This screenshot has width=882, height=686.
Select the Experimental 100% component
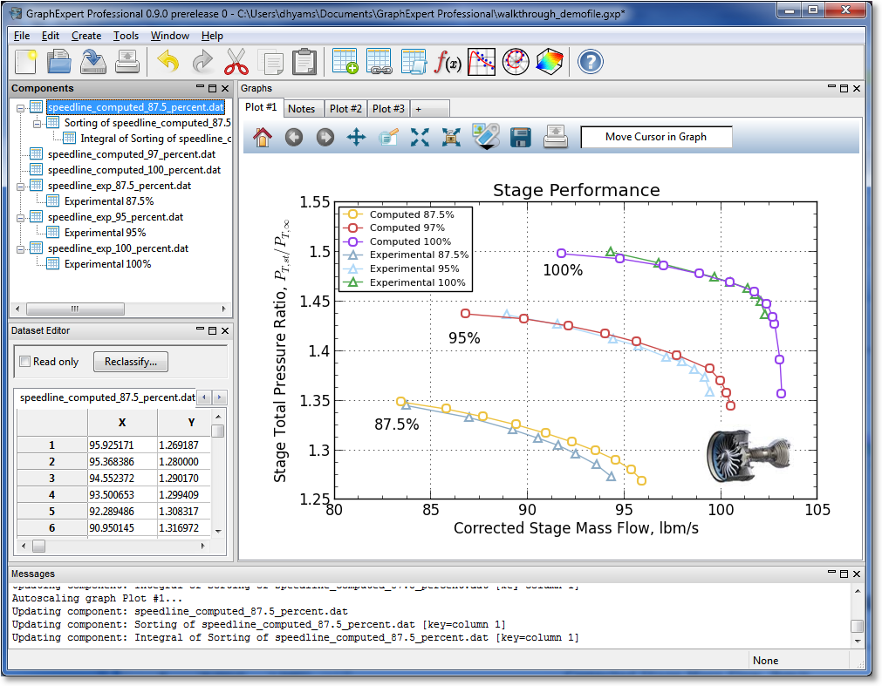point(107,265)
